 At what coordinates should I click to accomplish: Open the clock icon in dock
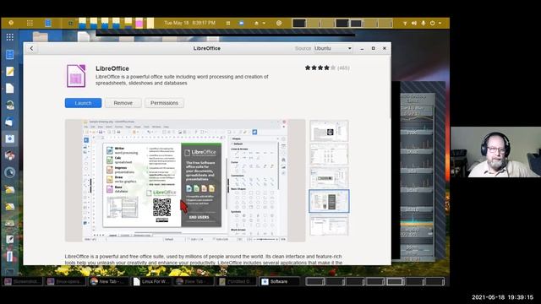[x=9, y=172]
